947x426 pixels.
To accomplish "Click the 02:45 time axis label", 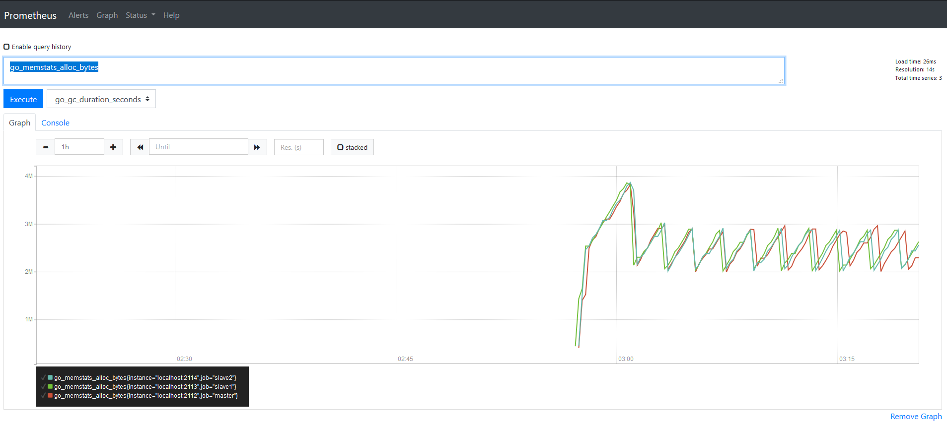I will (x=405, y=359).
